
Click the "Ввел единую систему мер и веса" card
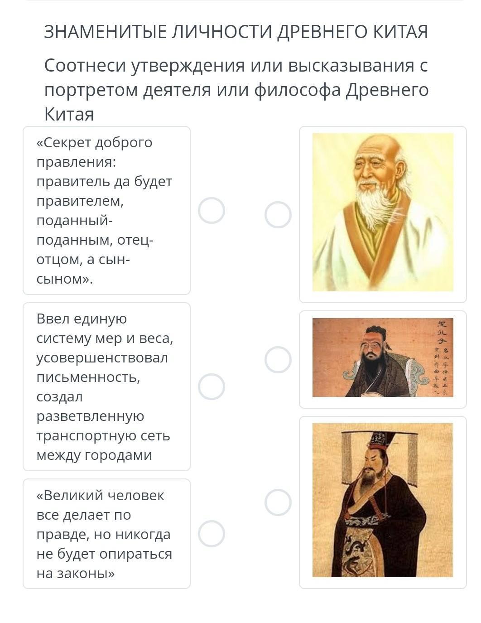point(106,386)
